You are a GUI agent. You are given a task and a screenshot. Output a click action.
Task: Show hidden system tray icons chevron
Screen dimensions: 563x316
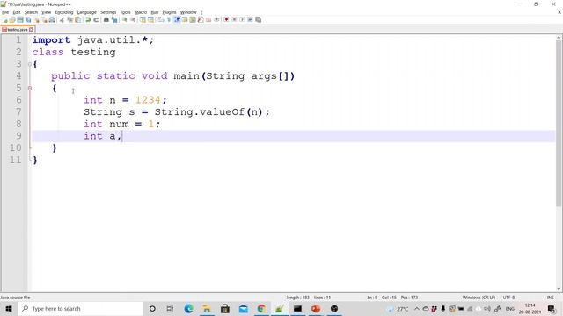click(x=417, y=308)
